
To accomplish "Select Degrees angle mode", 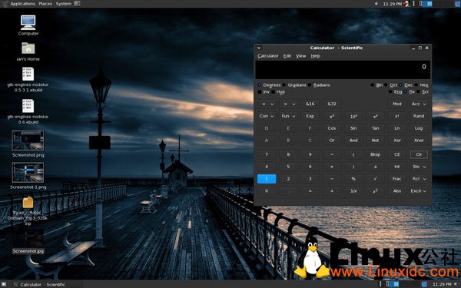I will (x=270, y=85).
